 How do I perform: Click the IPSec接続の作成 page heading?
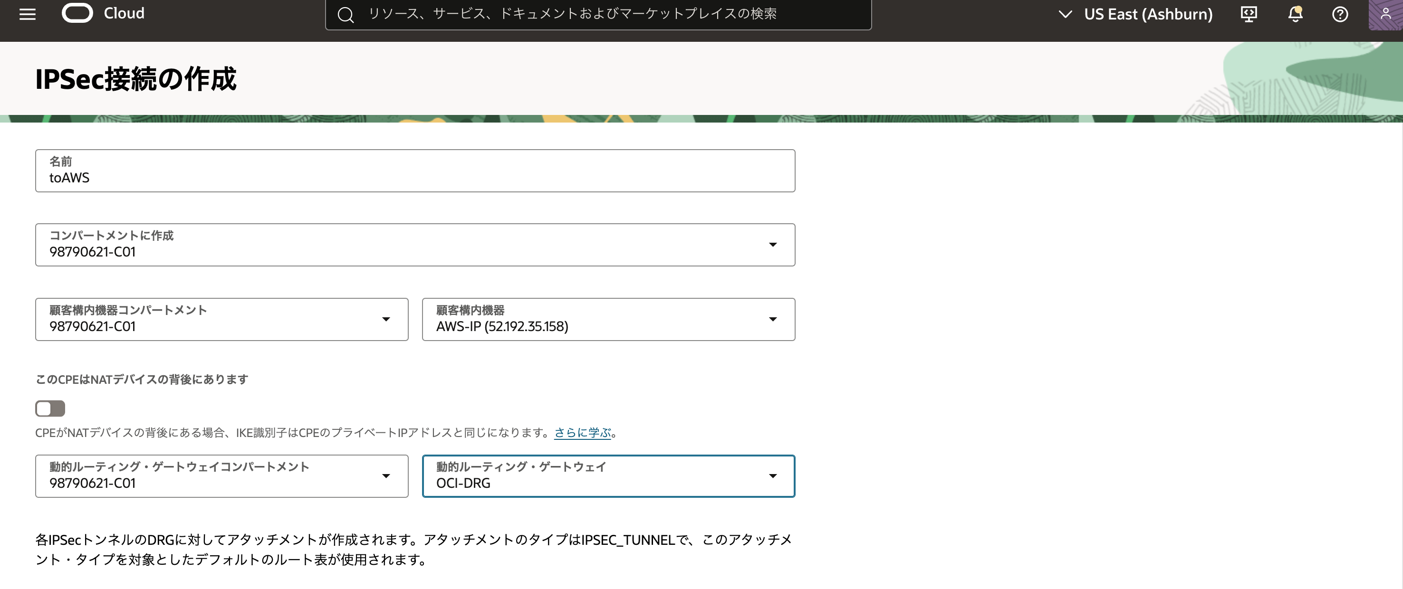135,79
